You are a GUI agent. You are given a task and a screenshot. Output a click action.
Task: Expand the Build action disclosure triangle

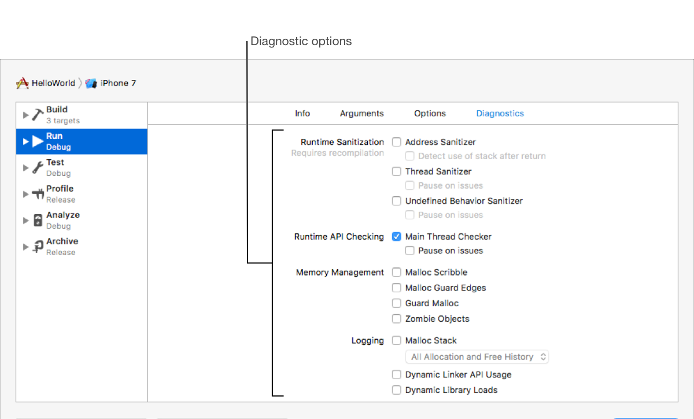tap(25, 115)
